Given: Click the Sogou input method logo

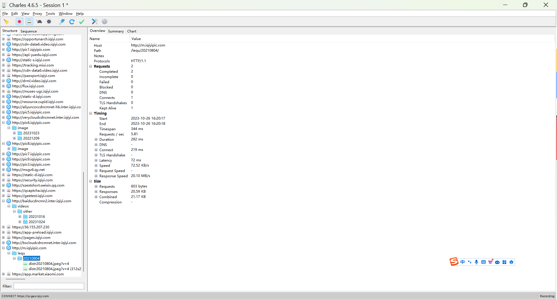Looking at the screenshot, I should click(x=454, y=262).
